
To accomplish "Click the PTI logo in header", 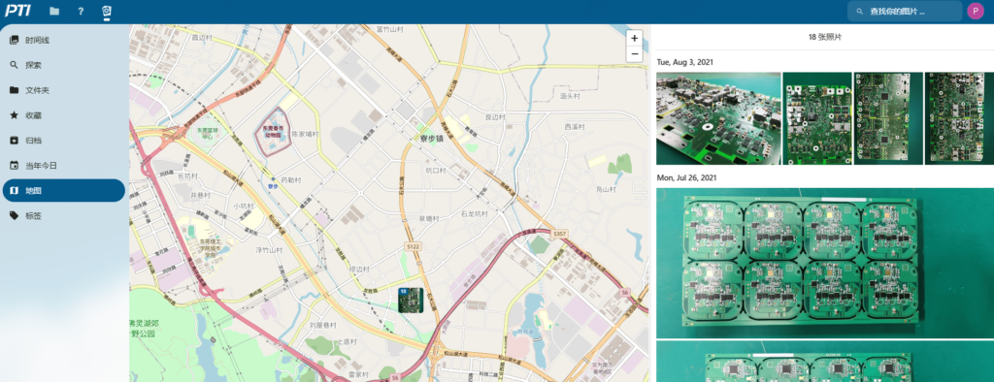I will pyautogui.click(x=17, y=11).
